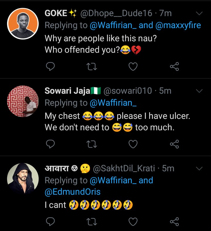Screen dimensions: 211x231
Task: Expand the options menu on Sowari Jaja's tweet
Action: (x=199, y=91)
